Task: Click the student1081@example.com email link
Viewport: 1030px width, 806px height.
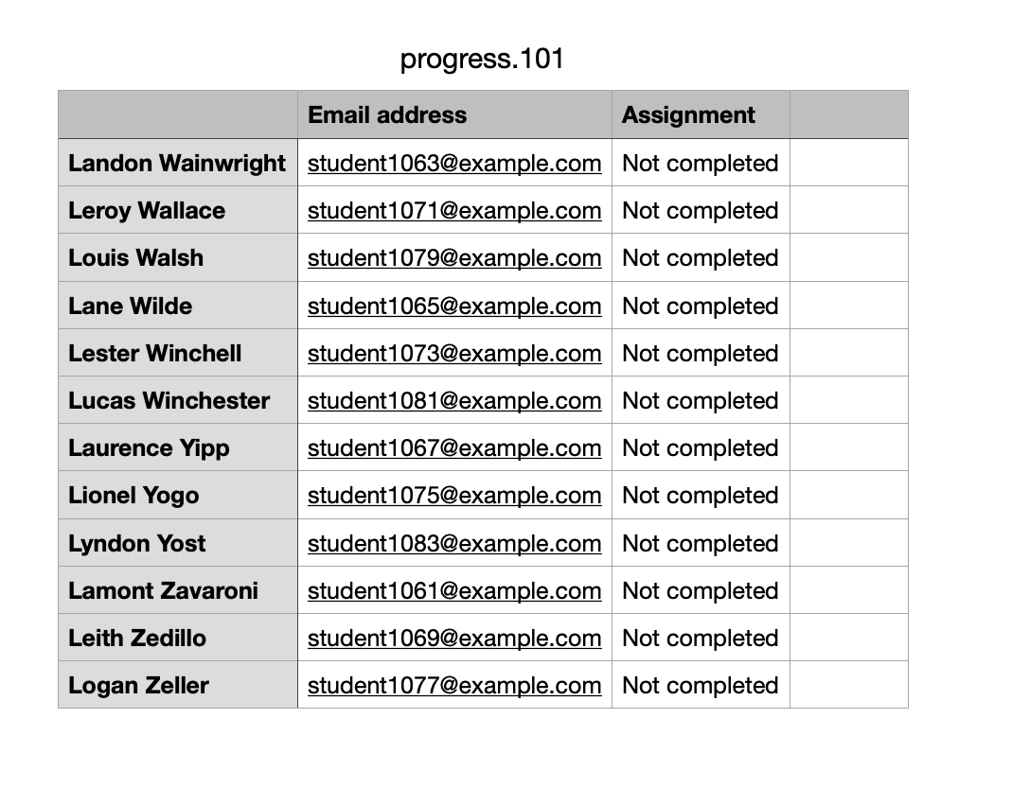Action: (x=453, y=400)
